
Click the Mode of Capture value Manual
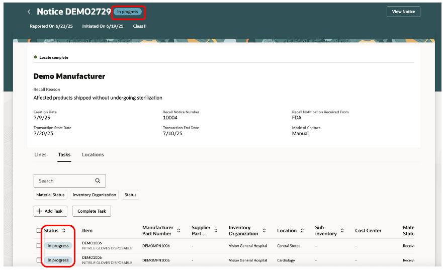300,133
